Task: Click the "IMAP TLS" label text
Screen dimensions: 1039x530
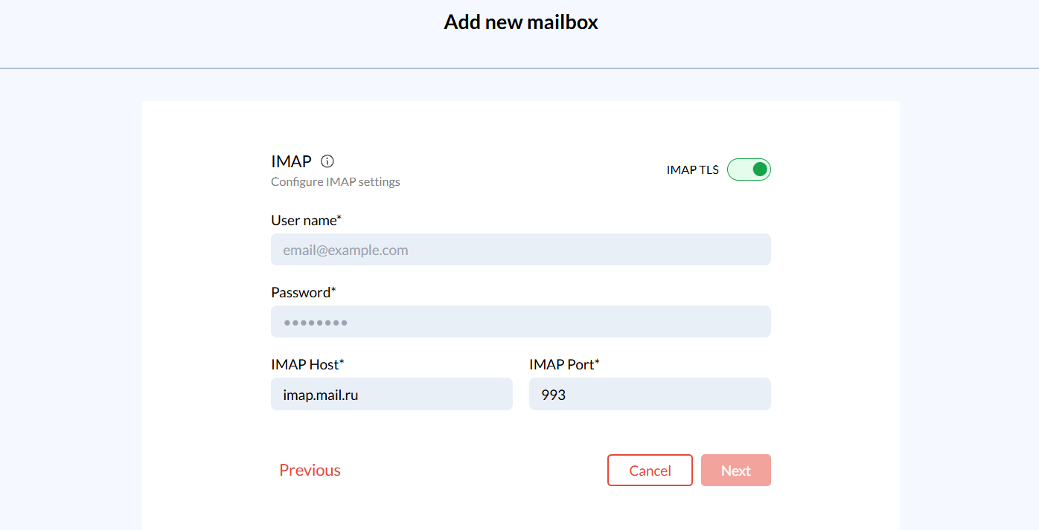Action: (x=692, y=169)
